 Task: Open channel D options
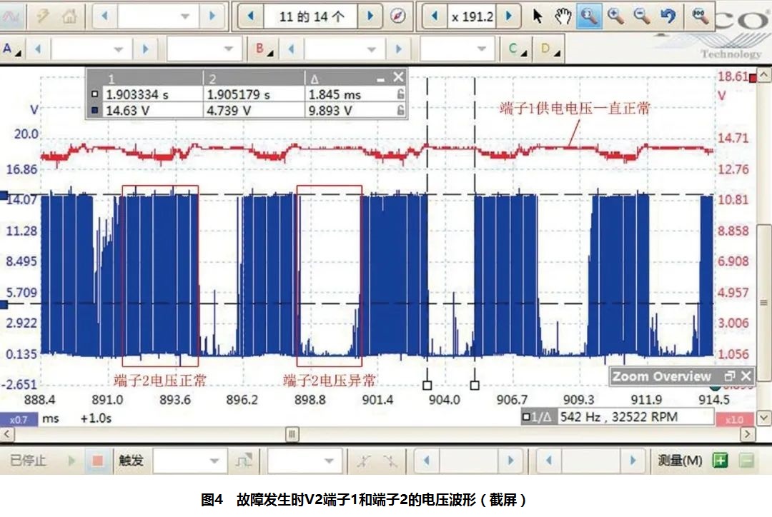550,49
